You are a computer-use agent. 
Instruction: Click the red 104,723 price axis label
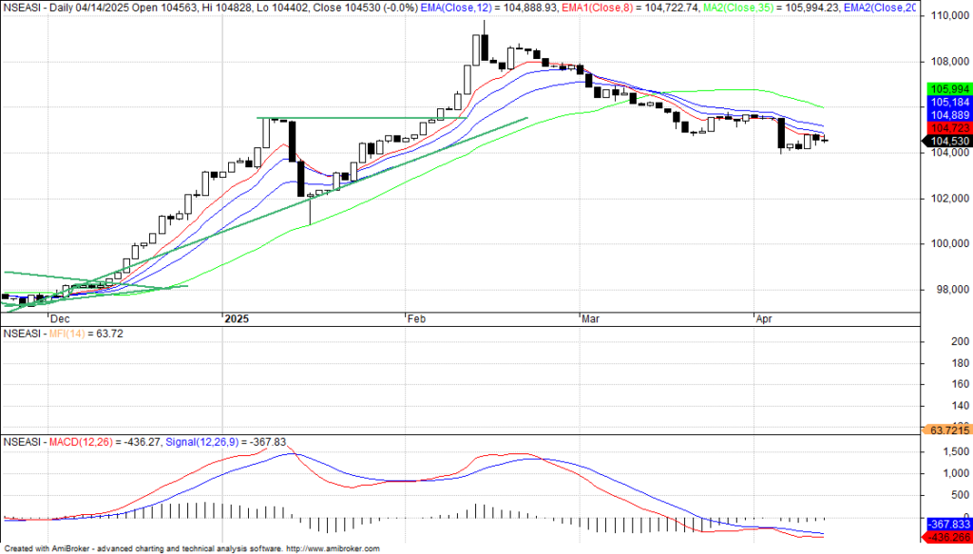[946, 128]
